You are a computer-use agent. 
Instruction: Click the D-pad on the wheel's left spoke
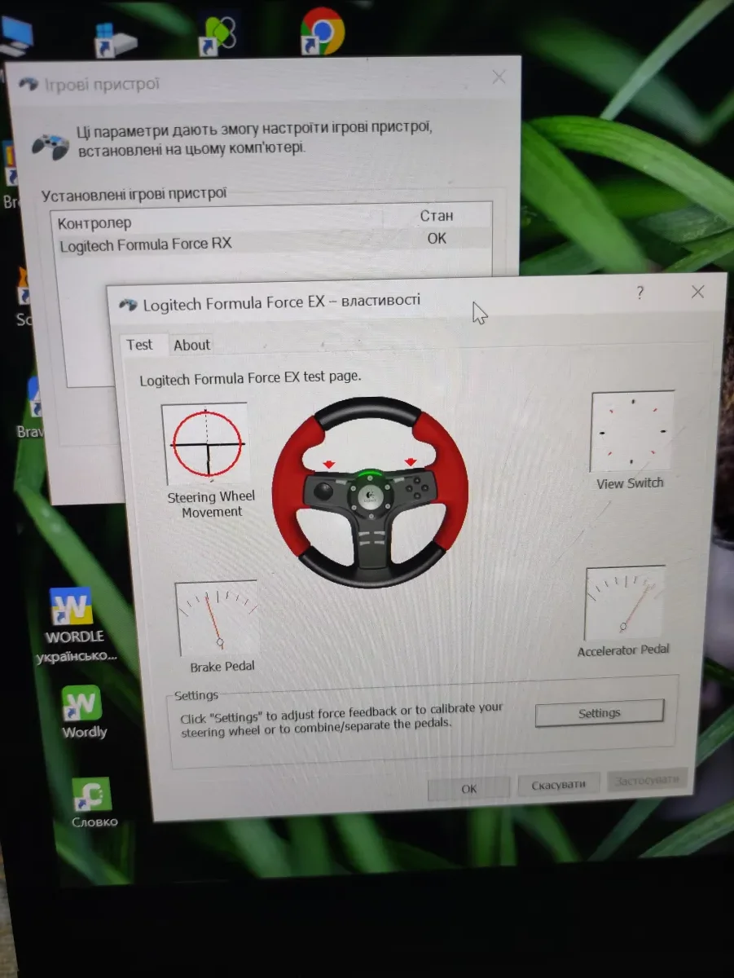324,491
